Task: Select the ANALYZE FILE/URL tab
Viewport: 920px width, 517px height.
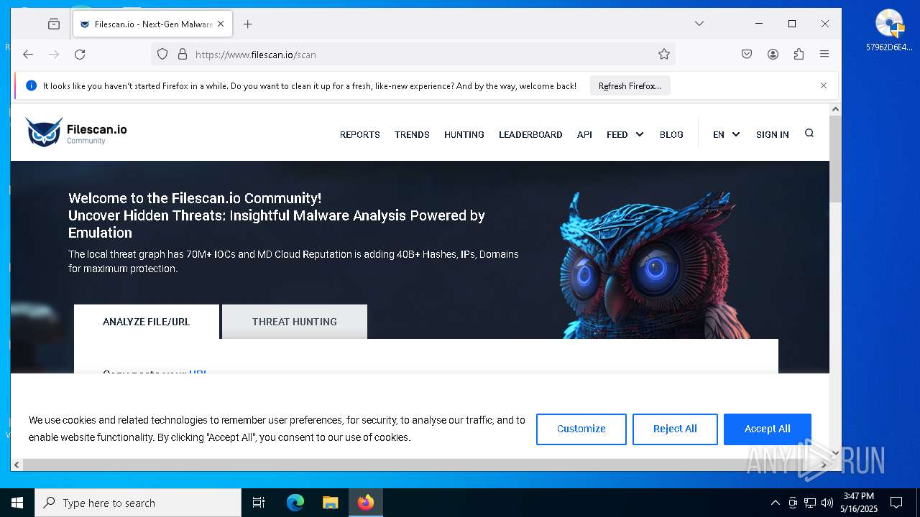Action: click(x=147, y=322)
